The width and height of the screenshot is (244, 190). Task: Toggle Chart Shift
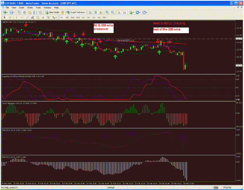tap(125, 12)
